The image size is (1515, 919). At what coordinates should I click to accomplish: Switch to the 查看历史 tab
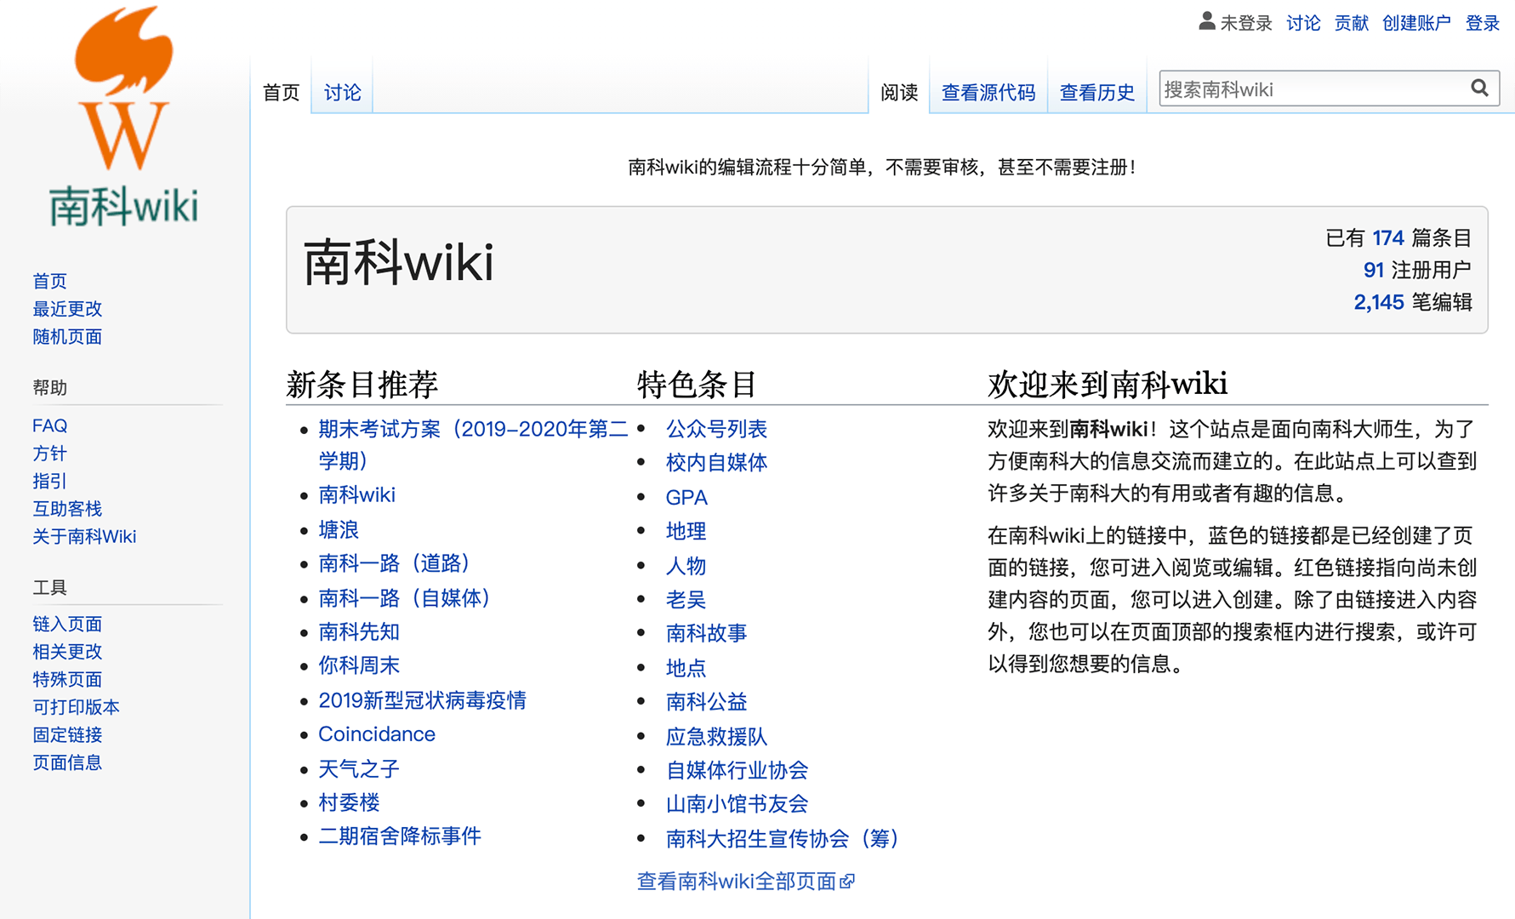1097,92
